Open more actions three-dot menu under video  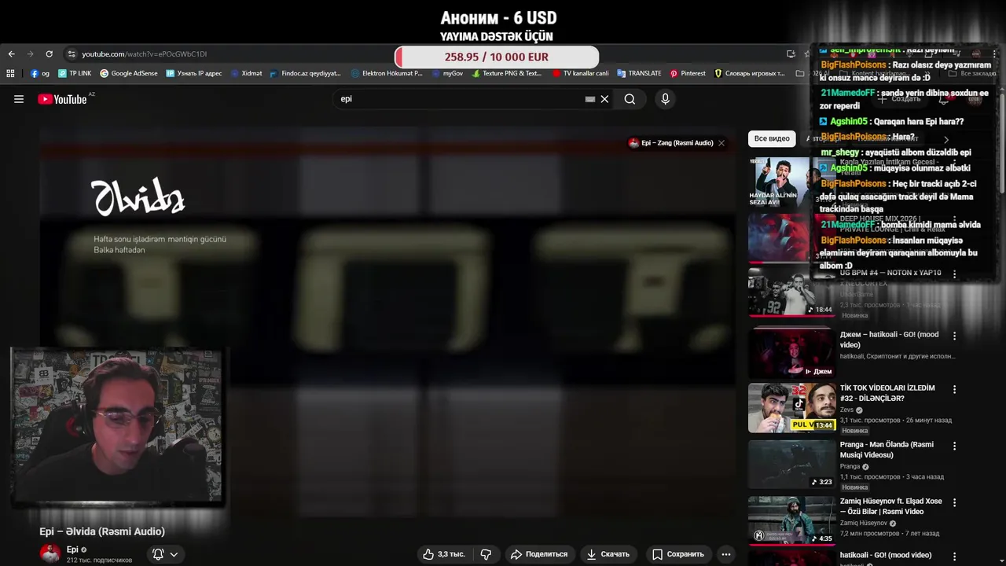click(726, 554)
